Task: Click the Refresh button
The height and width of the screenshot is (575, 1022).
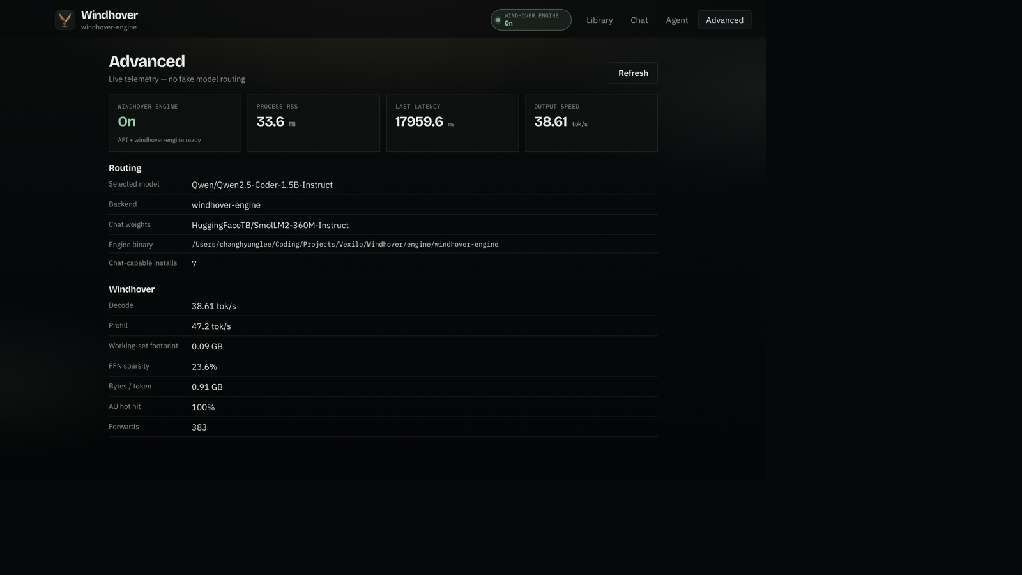Action: coord(633,73)
